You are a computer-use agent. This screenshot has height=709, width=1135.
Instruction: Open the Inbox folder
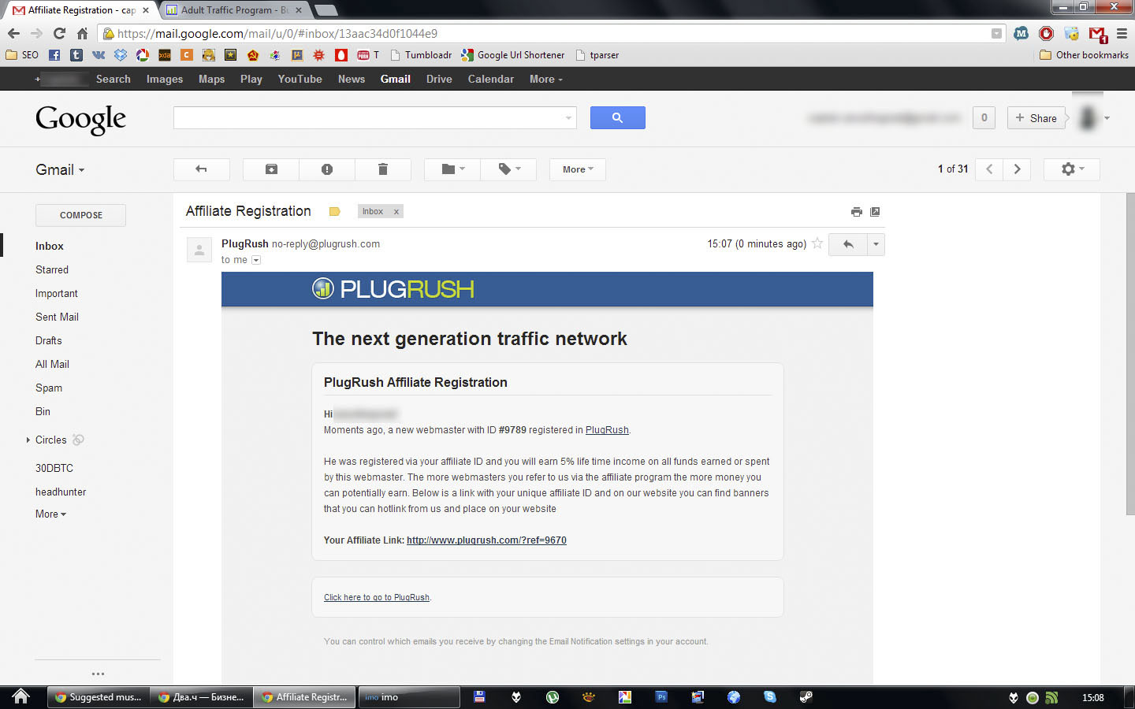[x=50, y=246]
